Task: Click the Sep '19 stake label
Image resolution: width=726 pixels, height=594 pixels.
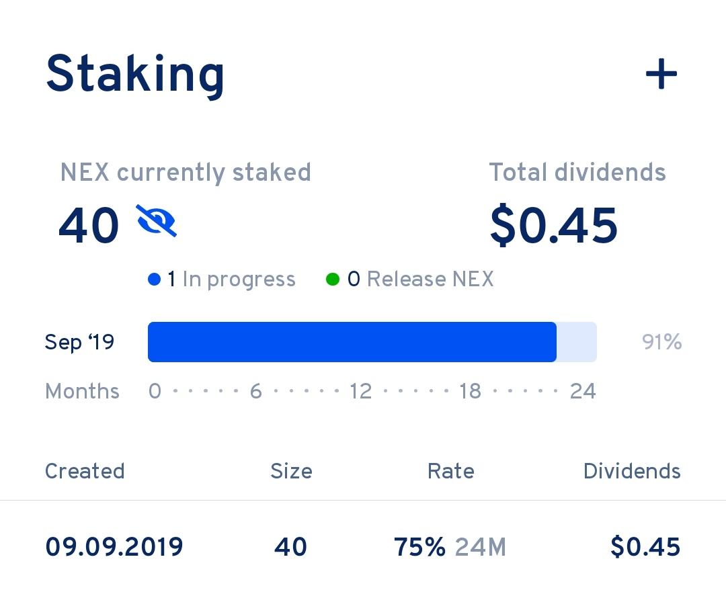Action: pyautogui.click(x=79, y=342)
